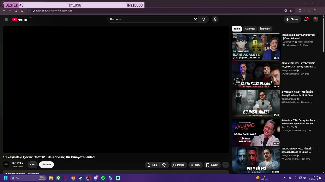Open Spotify from taskbar

[x=103, y=178]
